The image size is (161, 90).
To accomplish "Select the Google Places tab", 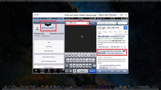I will click(x=111, y=32).
